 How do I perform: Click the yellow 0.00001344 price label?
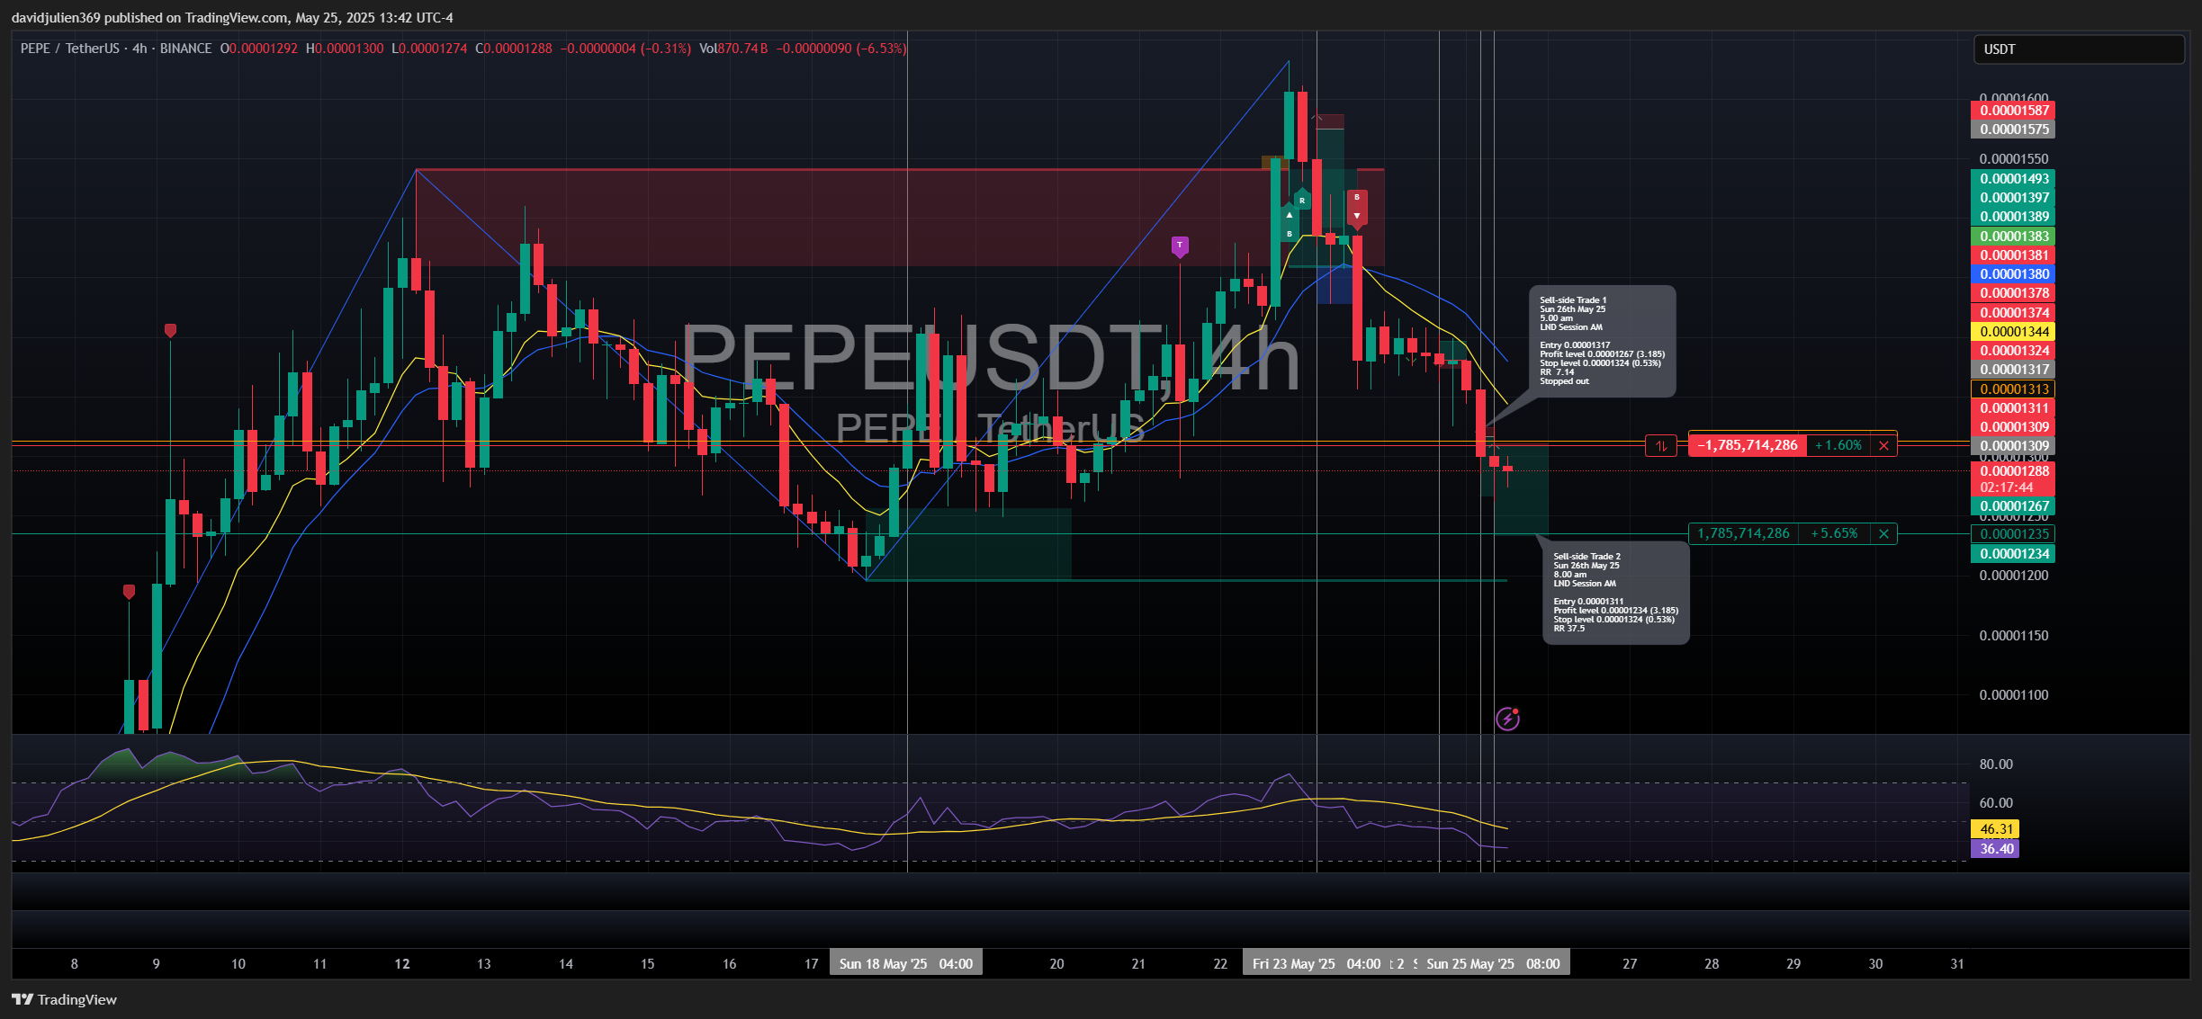tap(2014, 332)
